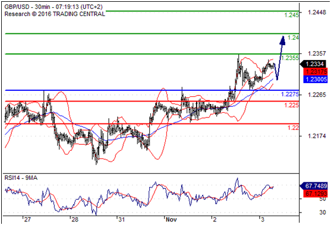
Task: Click the blue 1.2275 pivot label
Action: click(290, 94)
